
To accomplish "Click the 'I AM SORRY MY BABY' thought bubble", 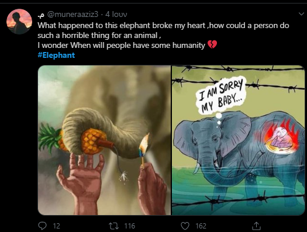I will tap(222, 95).
